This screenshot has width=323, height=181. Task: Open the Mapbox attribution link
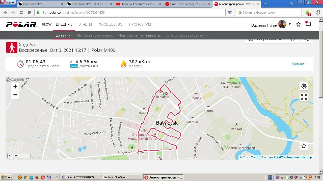point(251,157)
